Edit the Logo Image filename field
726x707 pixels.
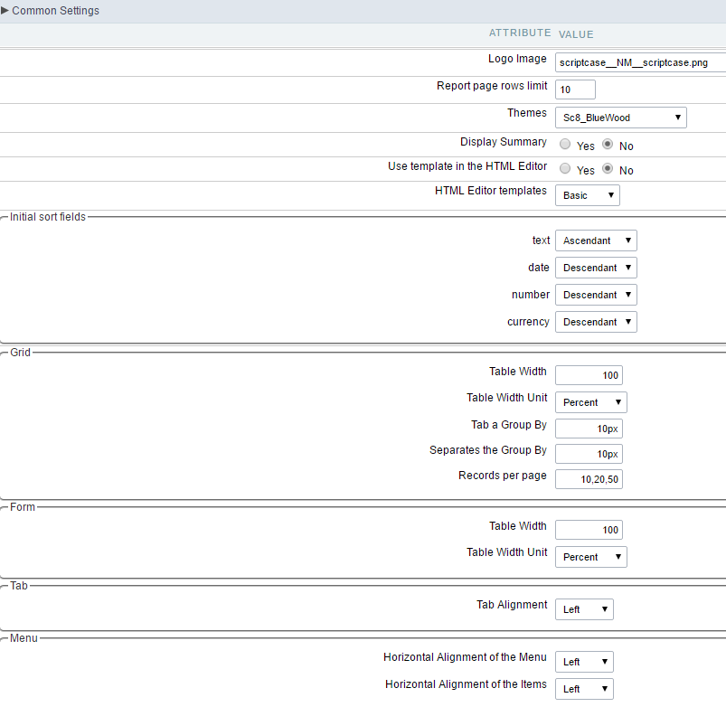(x=638, y=62)
